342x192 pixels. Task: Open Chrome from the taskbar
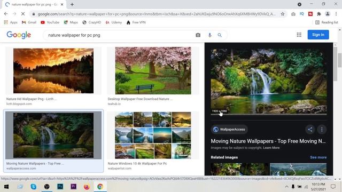(x=100, y=187)
